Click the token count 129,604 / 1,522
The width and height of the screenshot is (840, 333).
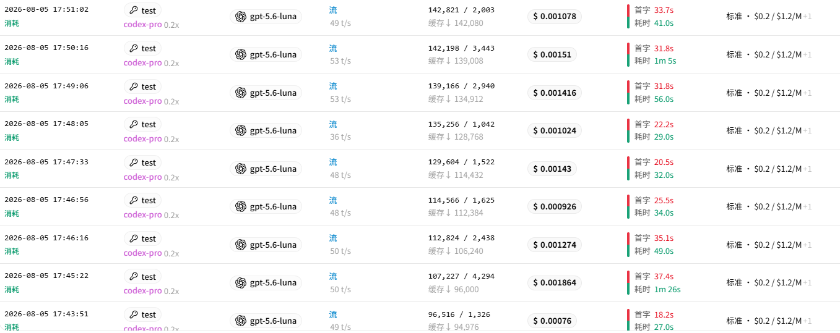[x=461, y=162]
